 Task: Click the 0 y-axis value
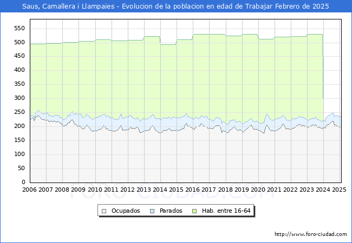coord(23,182)
